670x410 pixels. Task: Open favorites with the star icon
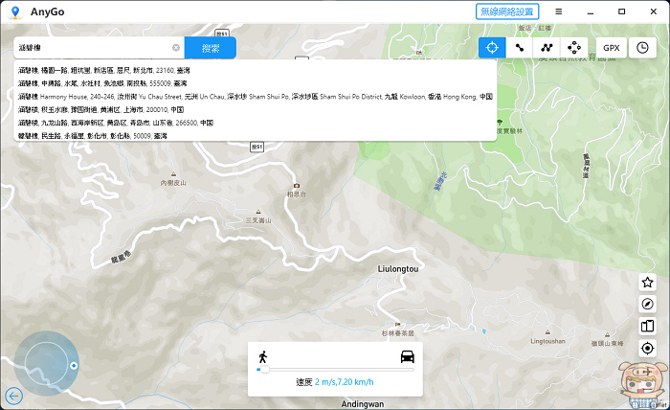pyautogui.click(x=648, y=283)
